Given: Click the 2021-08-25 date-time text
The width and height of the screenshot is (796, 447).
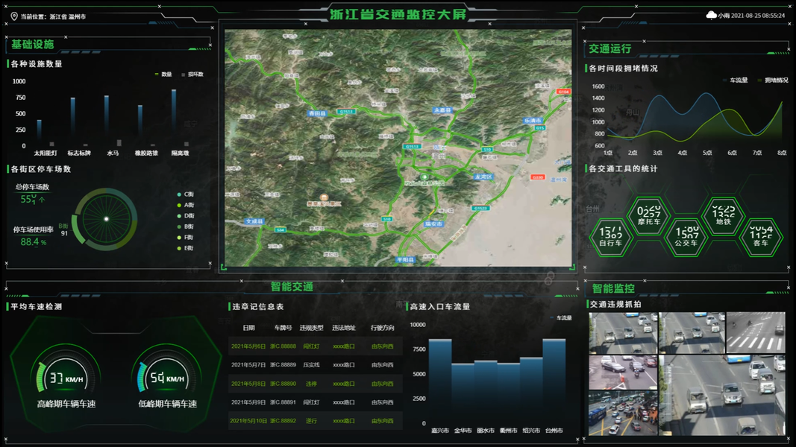Looking at the screenshot, I should coord(758,16).
